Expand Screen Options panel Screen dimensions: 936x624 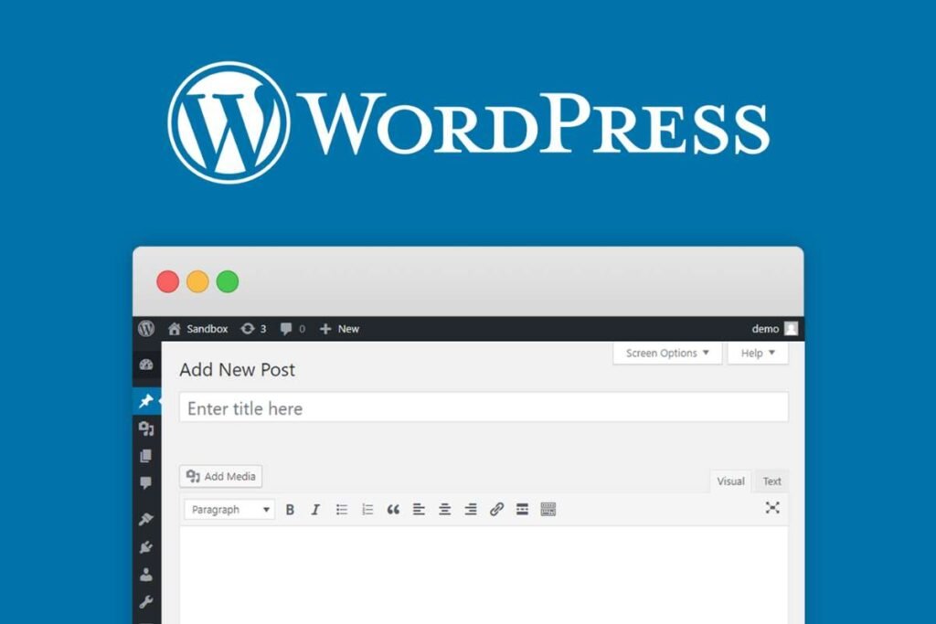tap(667, 354)
